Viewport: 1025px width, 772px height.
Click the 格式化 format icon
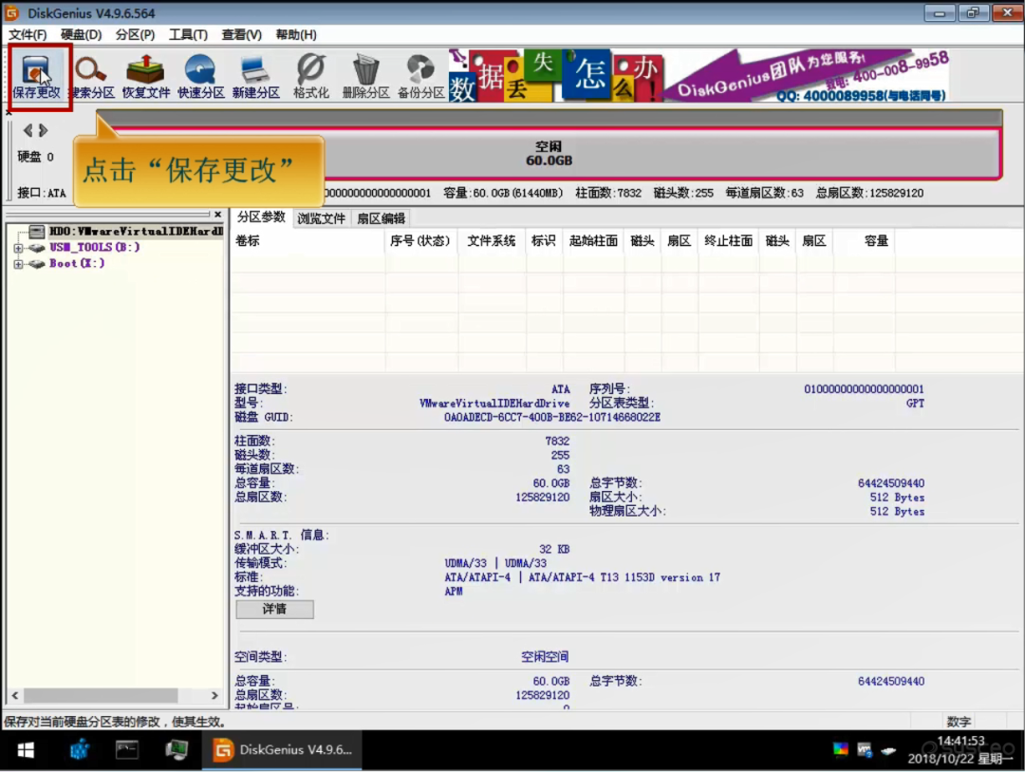click(x=310, y=76)
